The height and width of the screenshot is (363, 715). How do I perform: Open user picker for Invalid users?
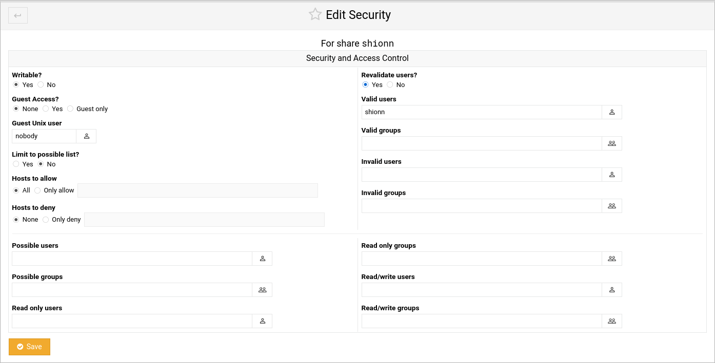tap(612, 175)
